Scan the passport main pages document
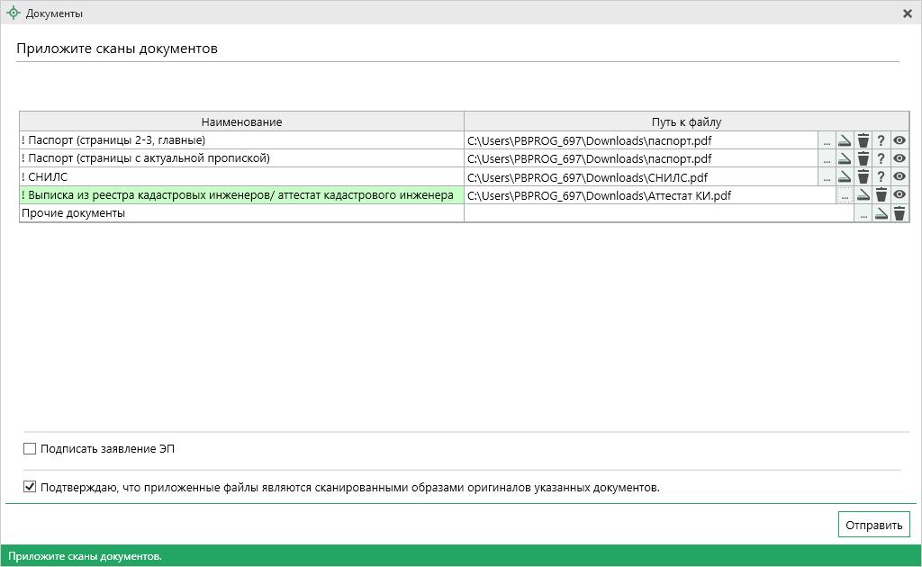This screenshot has height=567, width=922. (845, 140)
